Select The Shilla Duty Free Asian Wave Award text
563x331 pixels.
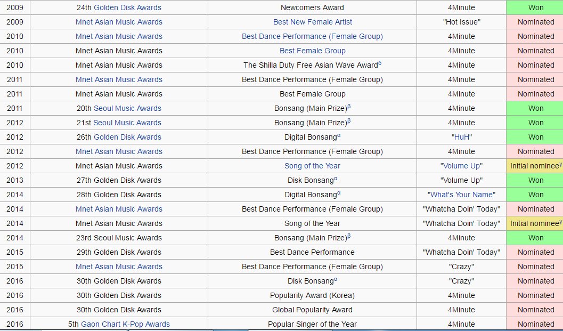coord(311,65)
